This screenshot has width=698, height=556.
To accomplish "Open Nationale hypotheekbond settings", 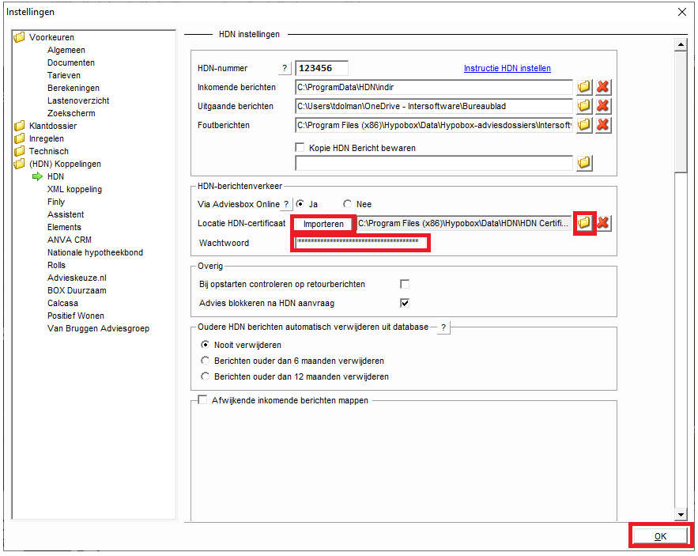I will (96, 252).
